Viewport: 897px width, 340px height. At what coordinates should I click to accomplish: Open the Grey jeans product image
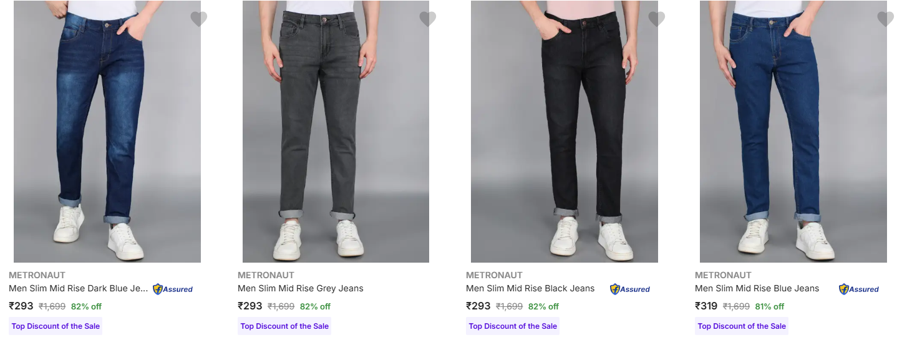[336, 131]
